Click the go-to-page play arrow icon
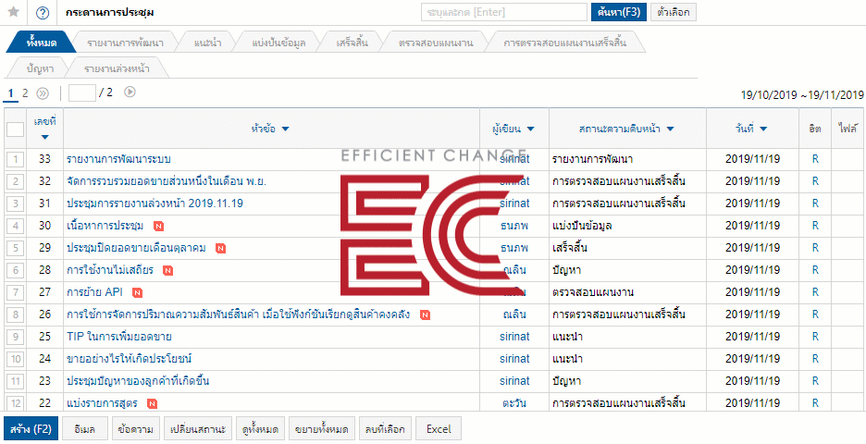 (x=130, y=92)
